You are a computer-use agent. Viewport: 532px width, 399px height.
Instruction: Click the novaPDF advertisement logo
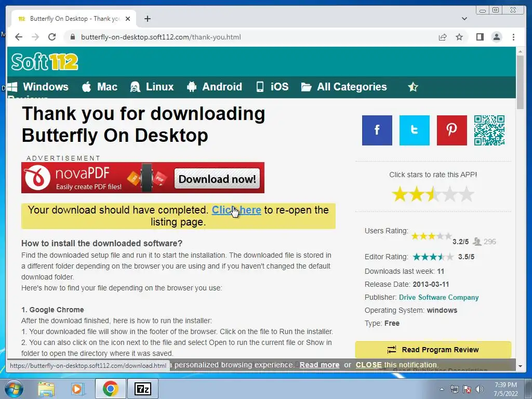(37, 178)
